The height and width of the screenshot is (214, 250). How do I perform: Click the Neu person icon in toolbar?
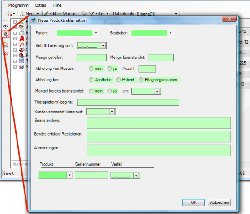tap(22, 14)
